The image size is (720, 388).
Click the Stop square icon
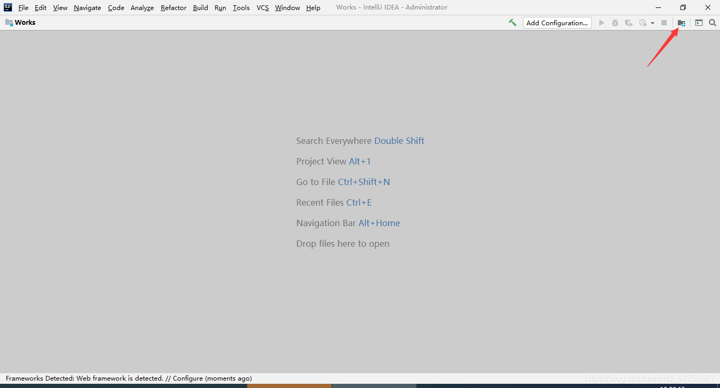point(664,23)
